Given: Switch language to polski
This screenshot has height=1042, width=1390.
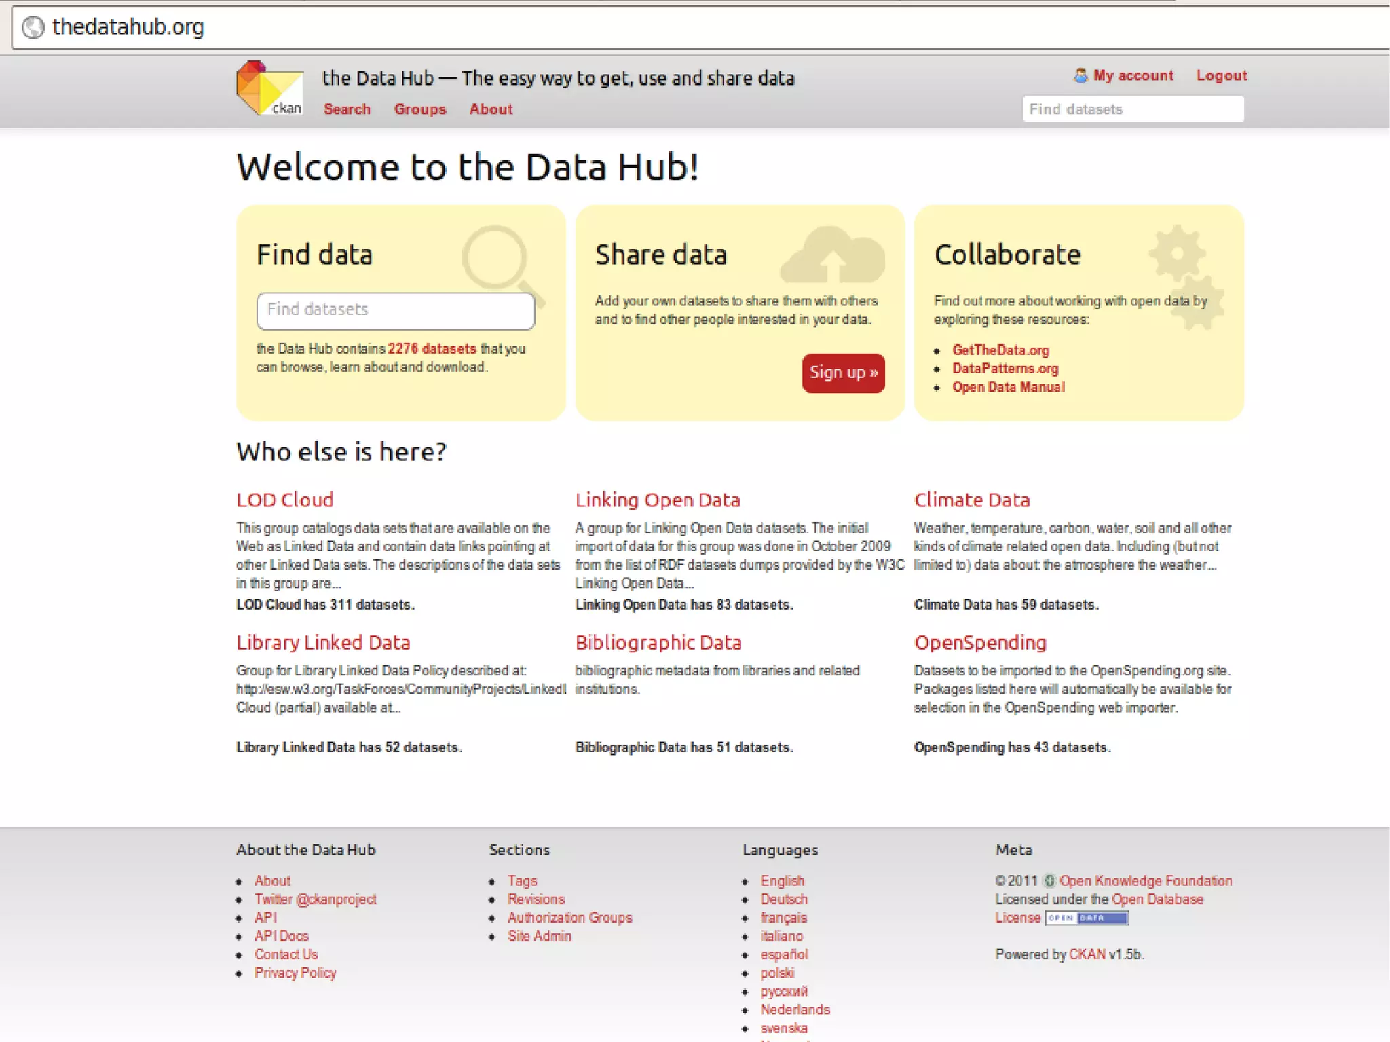Looking at the screenshot, I should tap(777, 973).
